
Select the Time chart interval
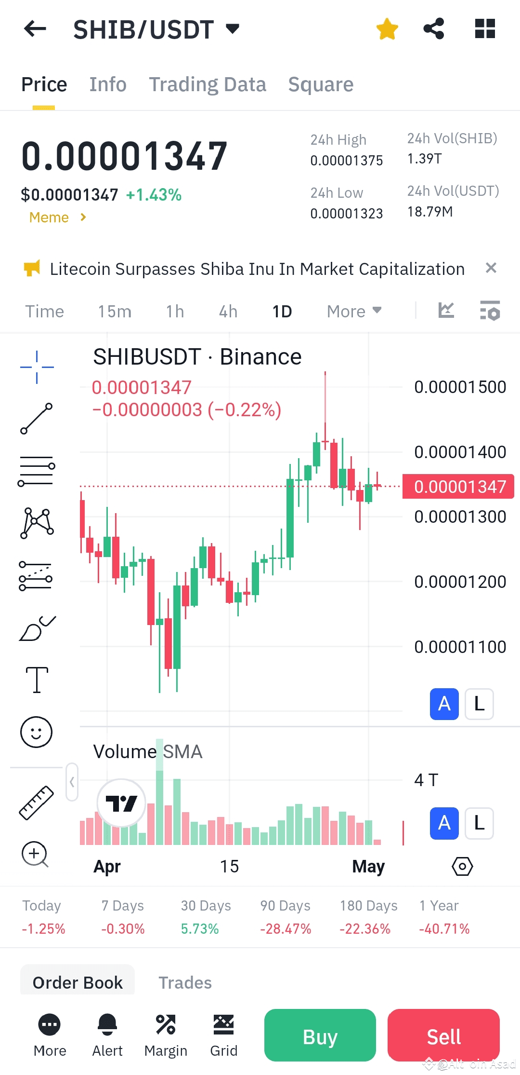(44, 312)
